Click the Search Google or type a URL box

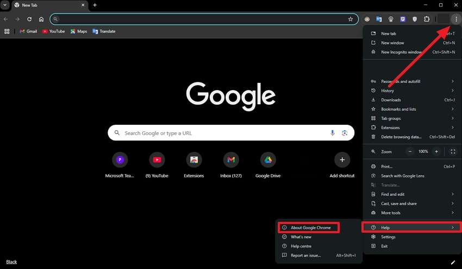[x=231, y=133]
